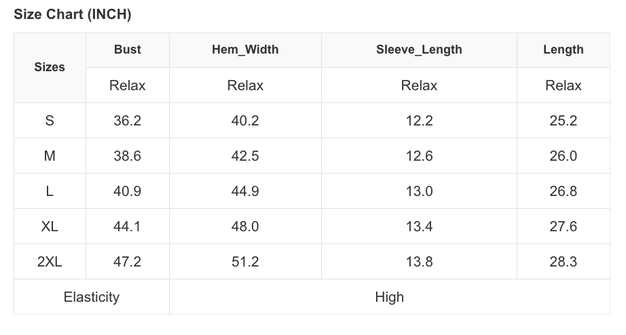Image resolution: width=626 pixels, height=335 pixels.
Task: Click the Length column header
Action: 563,50
